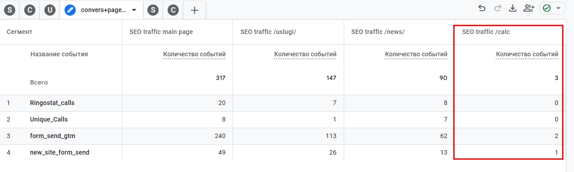Open the S tab right of the active tab
This screenshot has width=574, height=172.
(x=154, y=10)
